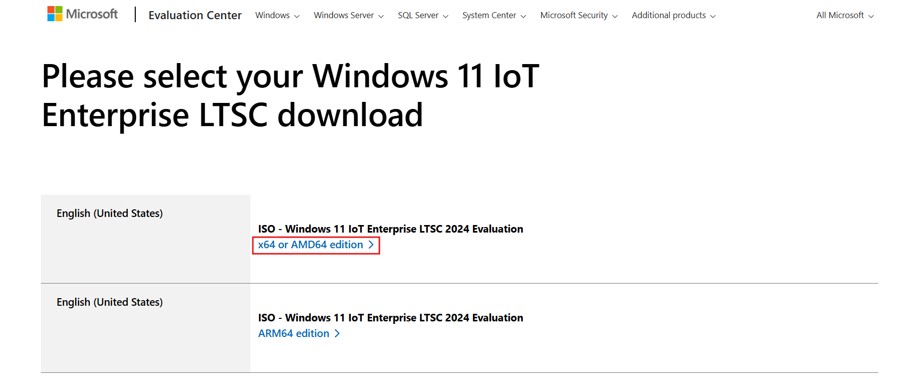Click the chevron arrow after ARM64 edition
911x390 pixels.
336,333
